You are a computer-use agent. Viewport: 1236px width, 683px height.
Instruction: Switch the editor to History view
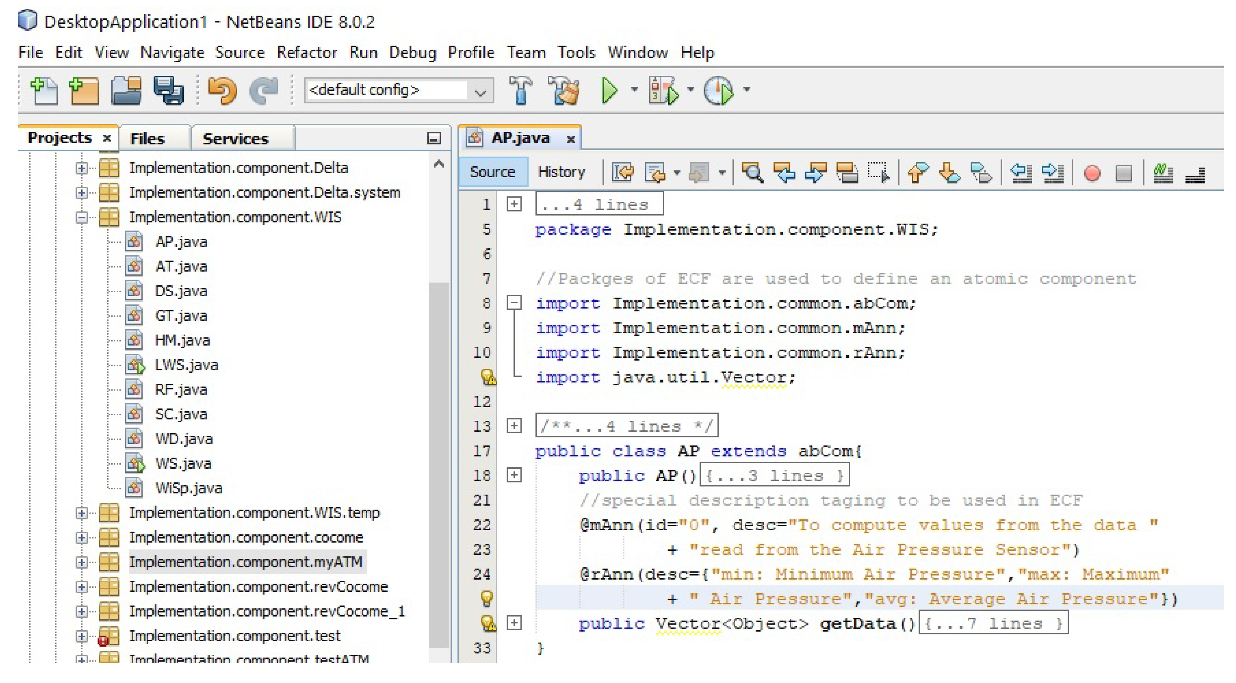(x=561, y=172)
